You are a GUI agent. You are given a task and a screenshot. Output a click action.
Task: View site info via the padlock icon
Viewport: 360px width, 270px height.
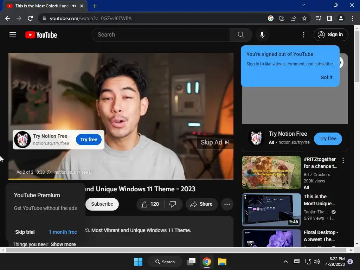click(44, 18)
